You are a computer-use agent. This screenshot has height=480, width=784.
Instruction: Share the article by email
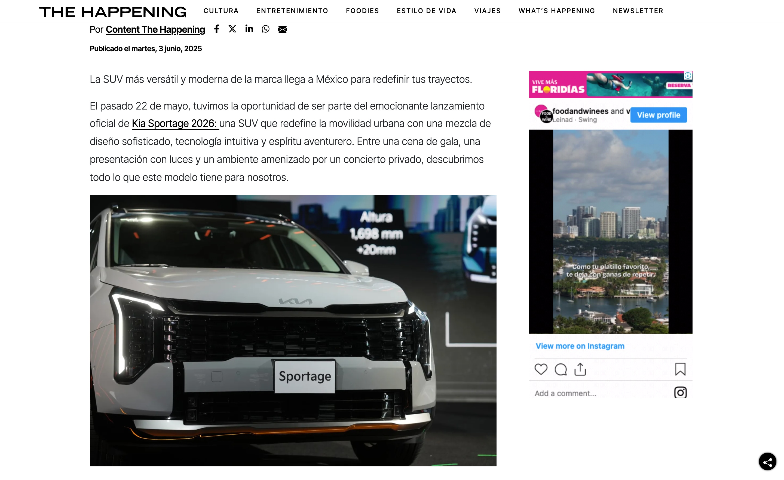283,29
